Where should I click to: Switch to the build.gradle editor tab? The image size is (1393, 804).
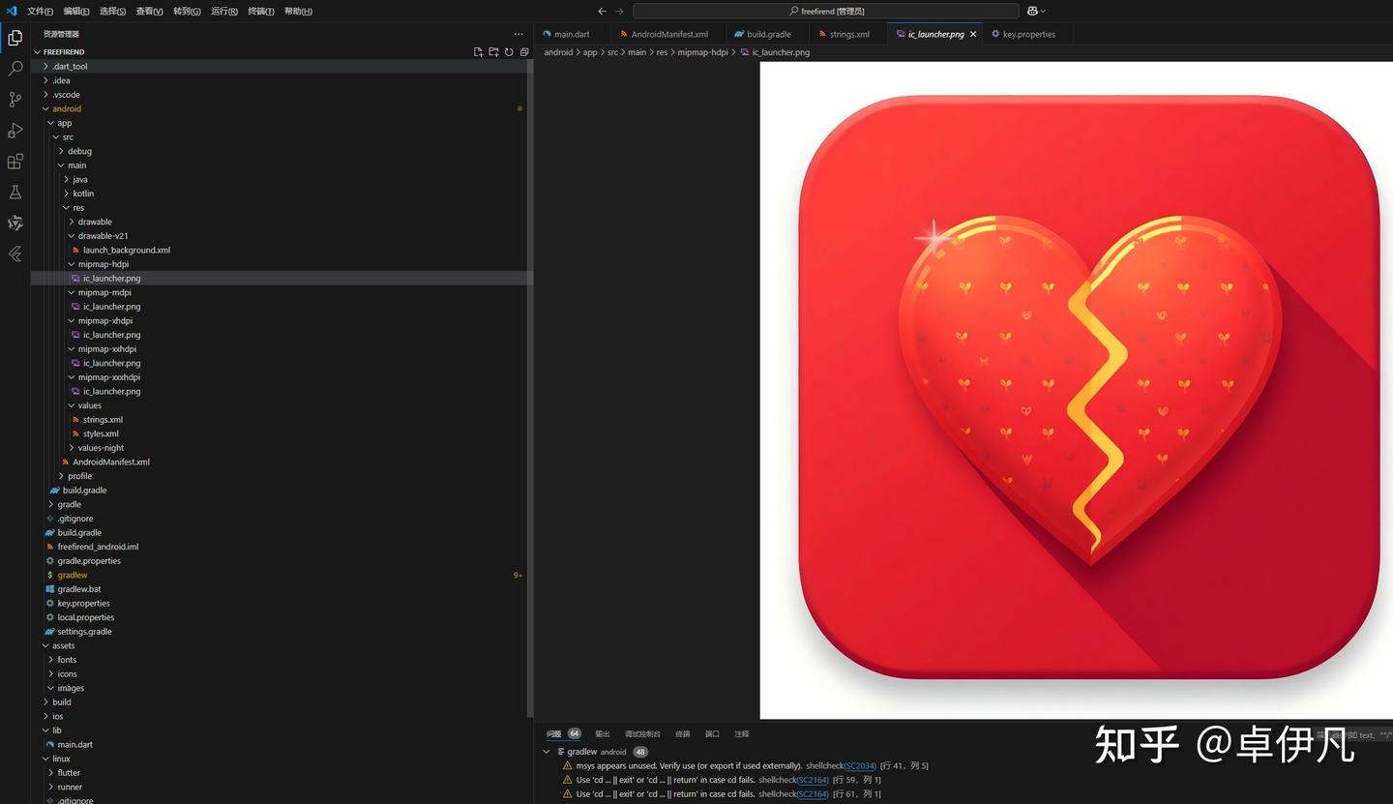769,34
